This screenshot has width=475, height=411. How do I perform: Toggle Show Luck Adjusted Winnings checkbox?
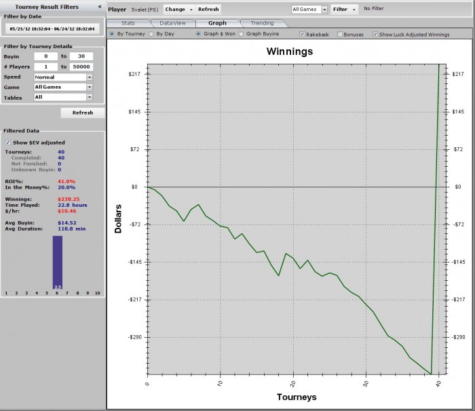point(375,34)
